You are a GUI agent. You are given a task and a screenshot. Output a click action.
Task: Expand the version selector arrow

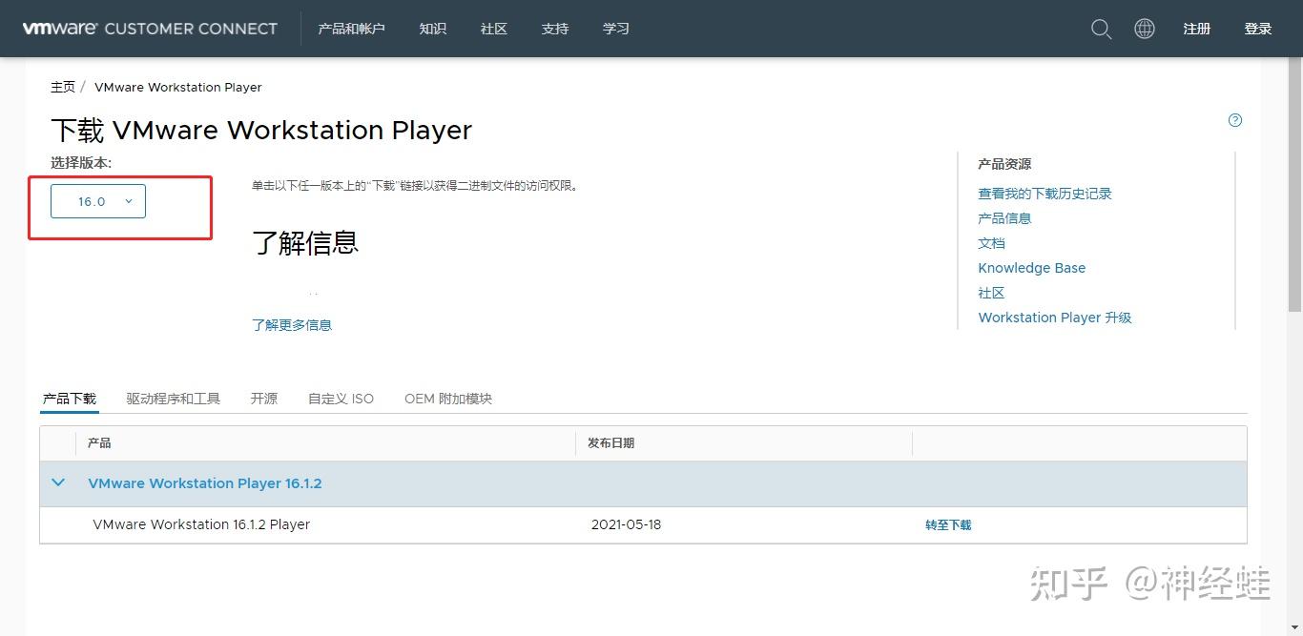click(x=128, y=201)
